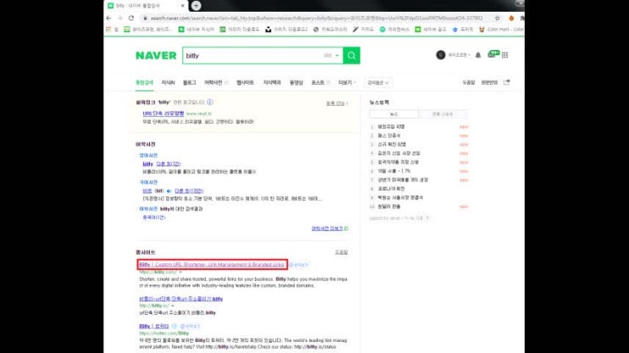Click the power link registration link at section right
The width and height of the screenshot is (629, 353).
pyautogui.click(x=337, y=103)
